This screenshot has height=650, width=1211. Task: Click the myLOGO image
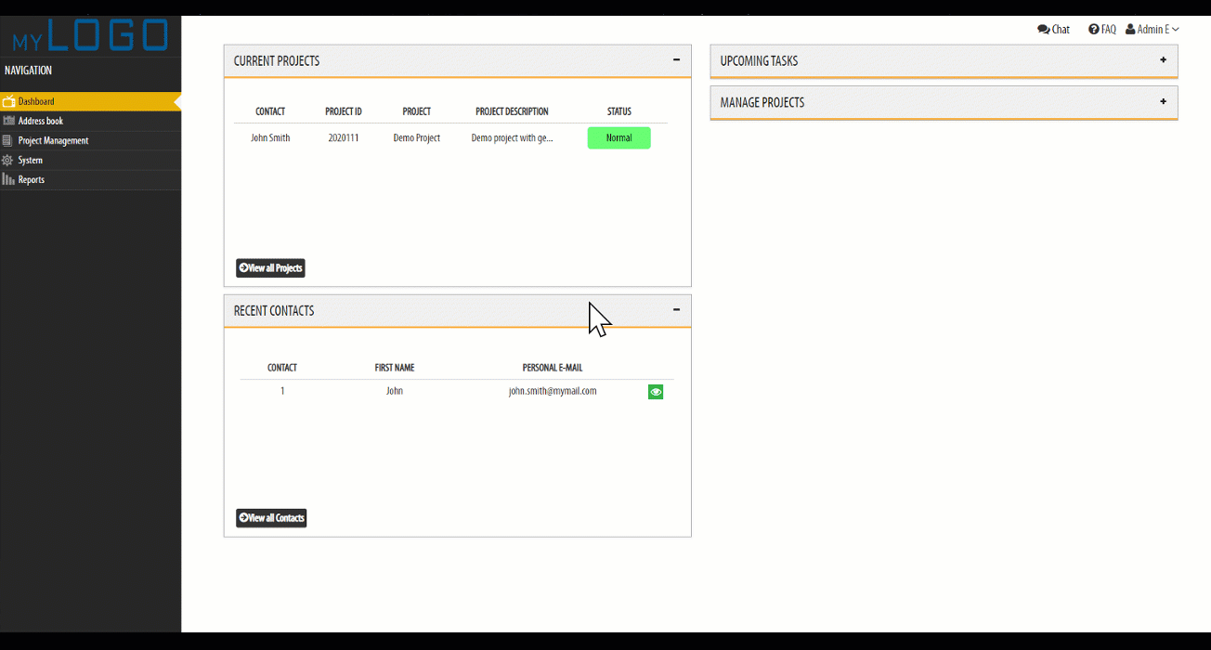(x=90, y=36)
